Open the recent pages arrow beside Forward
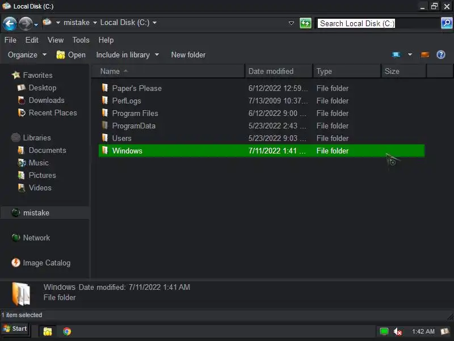 36,25
